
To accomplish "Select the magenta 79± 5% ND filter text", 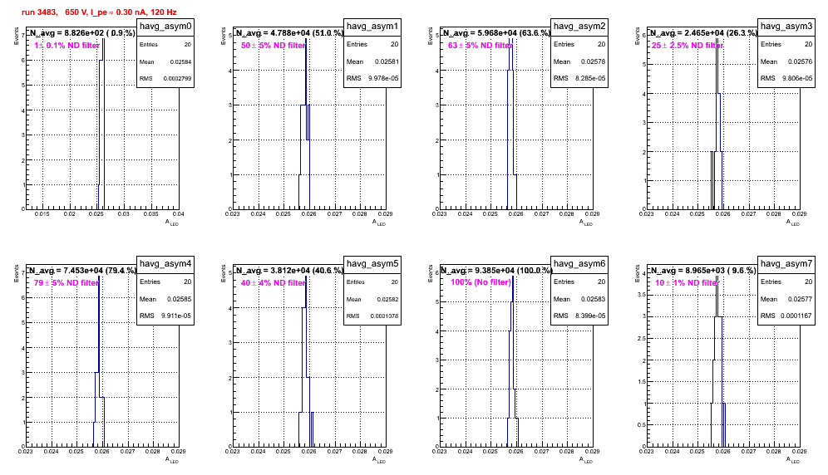I will [x=67, y=283].
